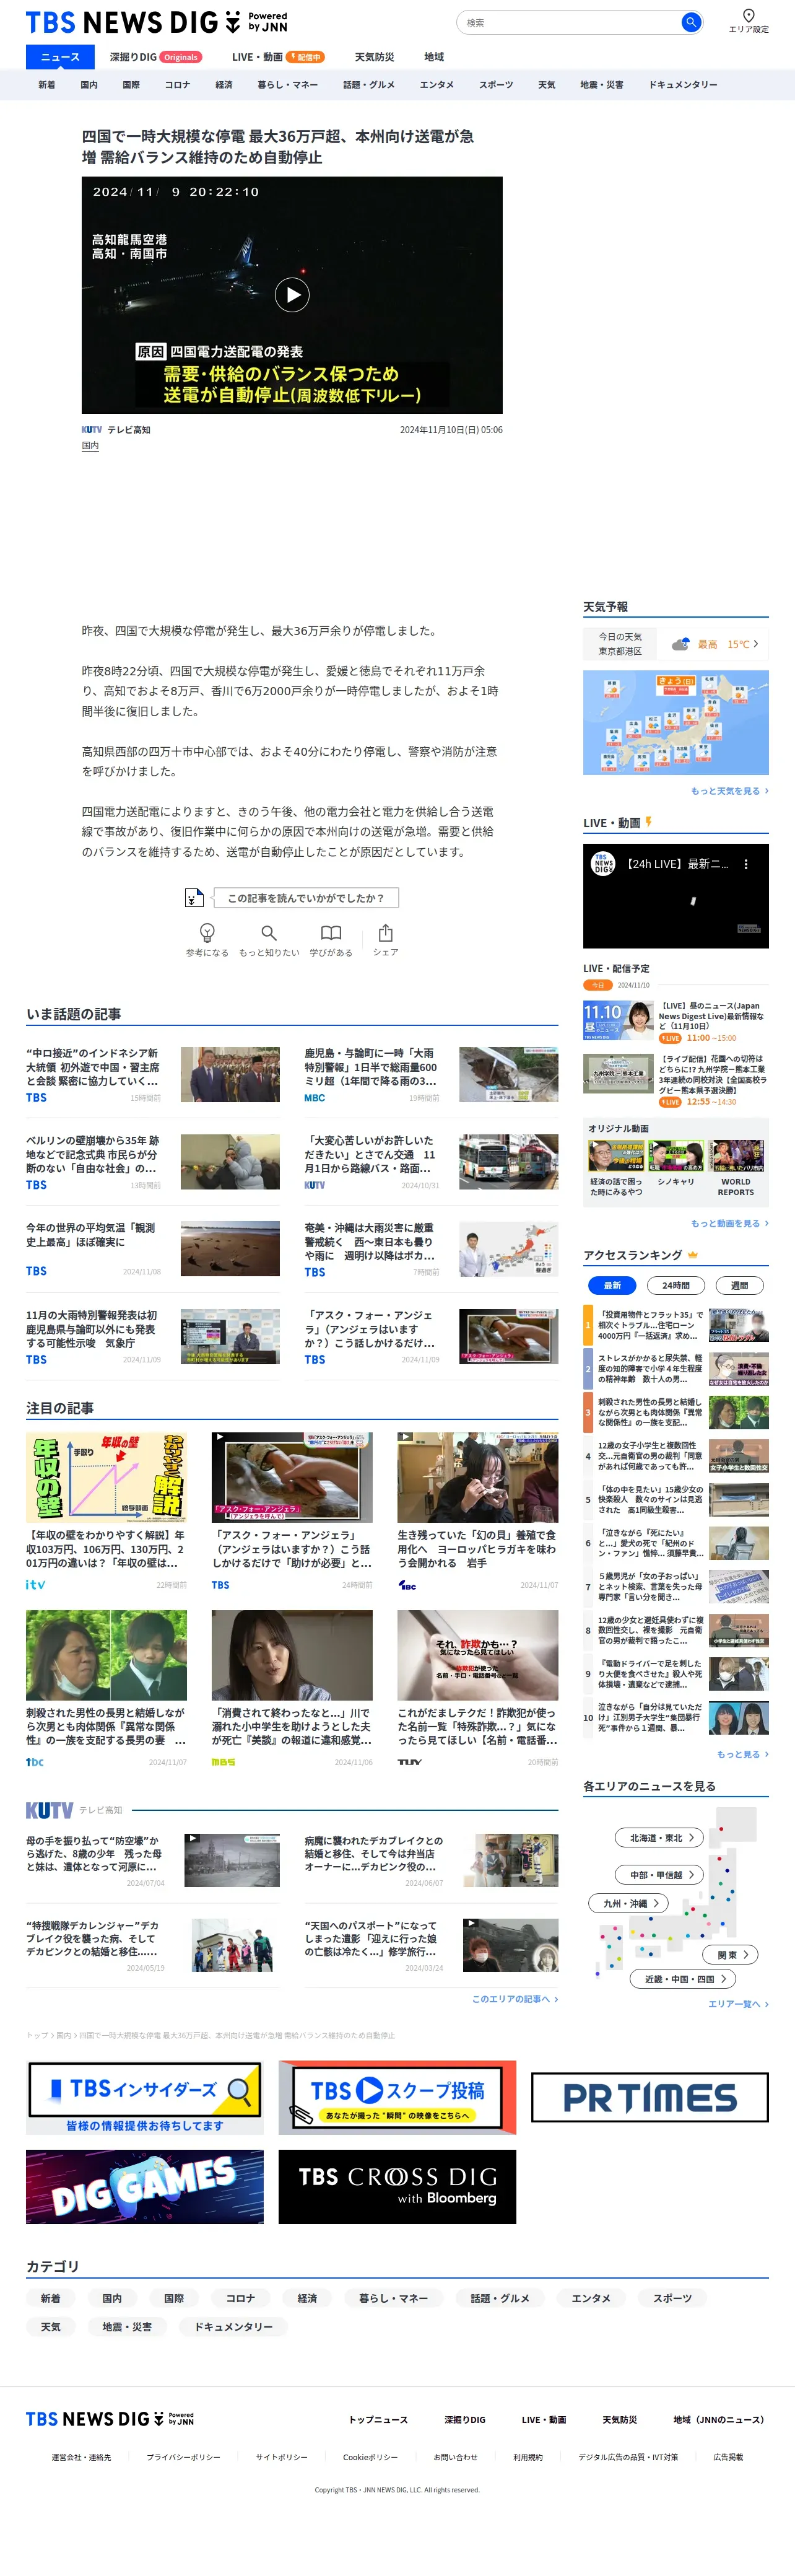Image resolution: width=795 pixels, height=2576 pixels.
Task: Open footer プライバシーポリシー link
Action: (x=183, y=2457)
